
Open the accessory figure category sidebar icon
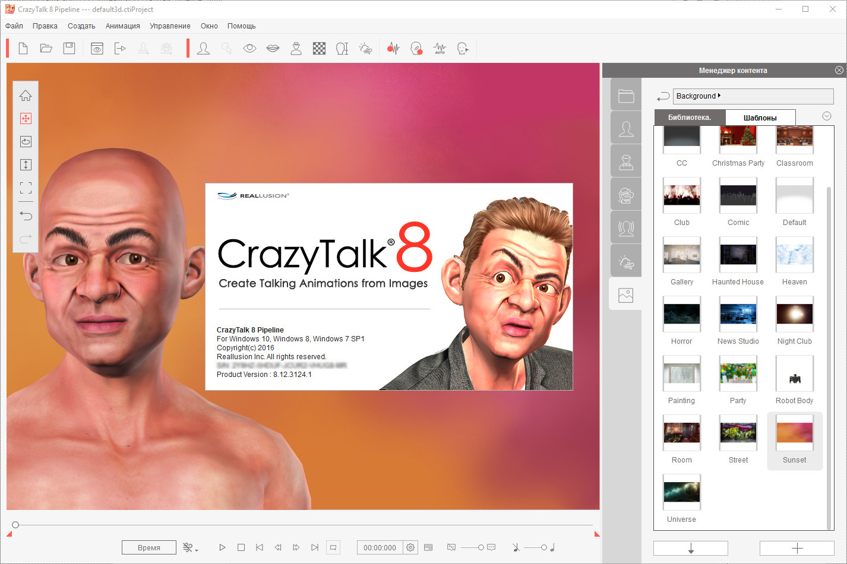coord(626,161)
